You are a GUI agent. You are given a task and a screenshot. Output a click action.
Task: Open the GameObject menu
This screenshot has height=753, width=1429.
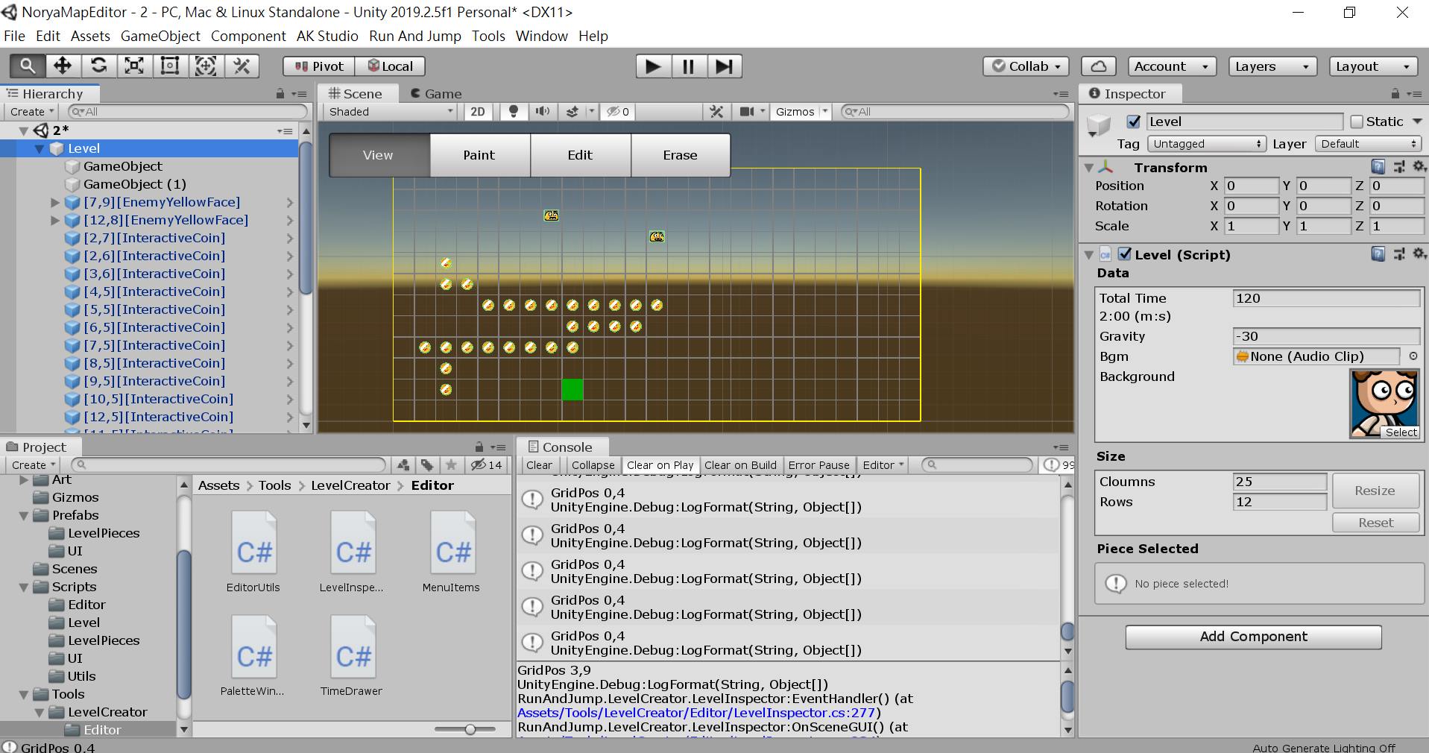tap(160, 36)
